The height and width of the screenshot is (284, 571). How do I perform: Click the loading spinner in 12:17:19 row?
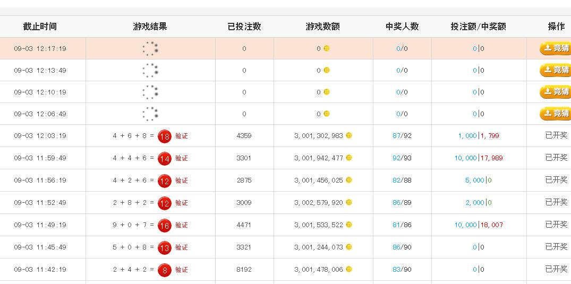pyautogui.click(x=150, y=49)
